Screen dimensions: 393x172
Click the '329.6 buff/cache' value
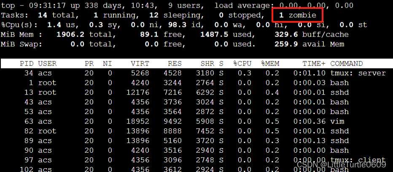(312, 34)
